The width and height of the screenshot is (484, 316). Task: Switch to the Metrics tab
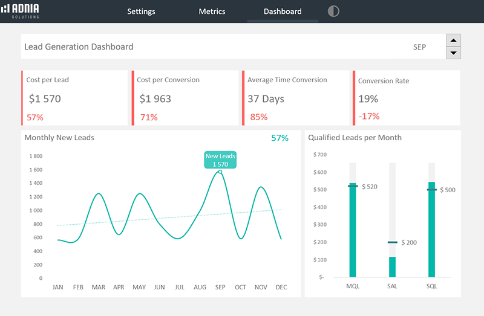[x=212, y=11]
